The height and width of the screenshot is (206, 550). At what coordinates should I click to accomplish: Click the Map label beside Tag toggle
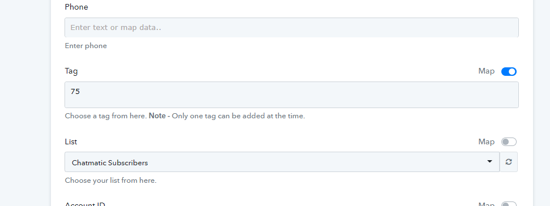pos(487,71)
